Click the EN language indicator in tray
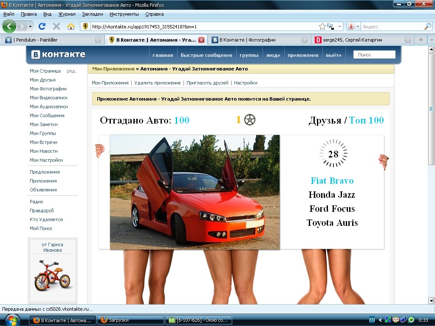This screenshot has height=326, width=435. [x=372, y=320]
